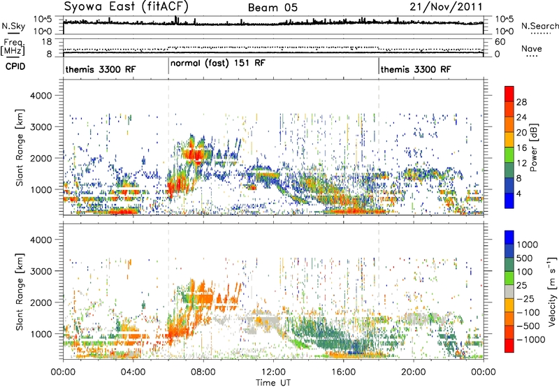Click the 'Velocity [m s⁻¹]' label
559x387 pixels.
point(552,291)
